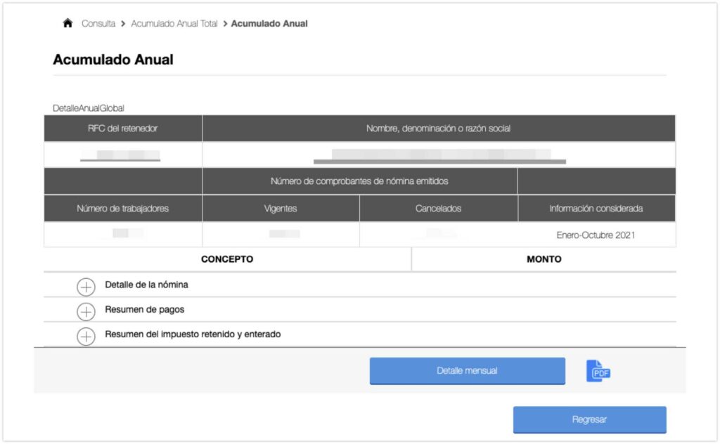Click the home icon in breadcrumb
Screen dimensions: 720x444
[67, 23]
